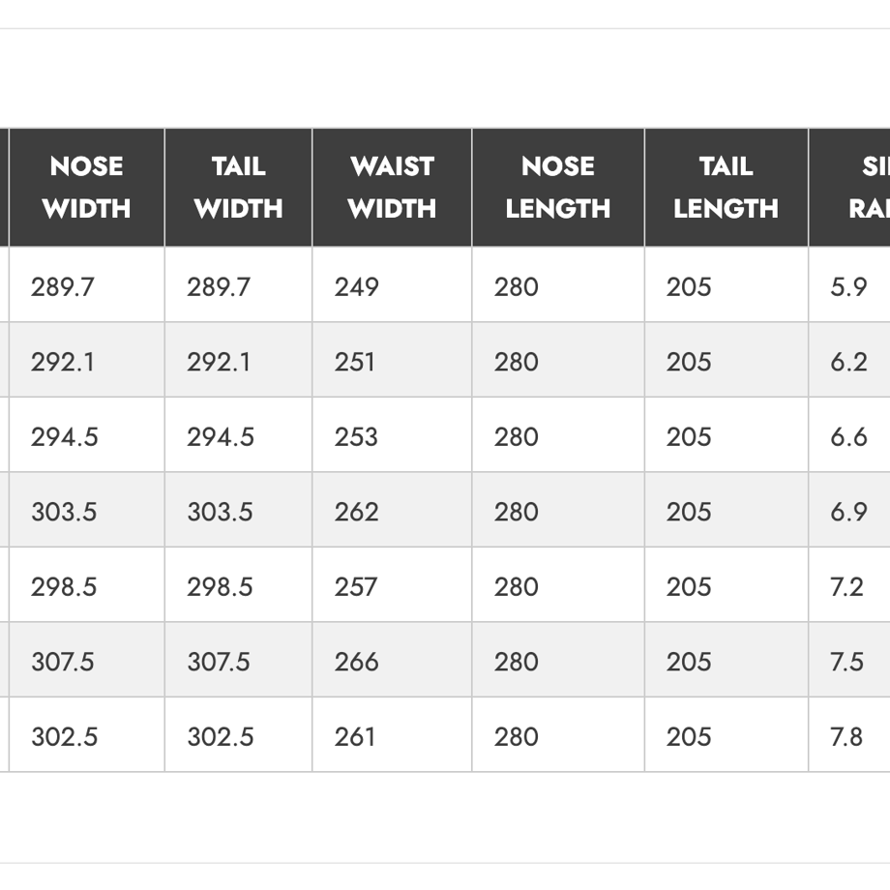Click the Tail Width column header
The height and width of the screenshot is (890, 890).
(238, 188)
